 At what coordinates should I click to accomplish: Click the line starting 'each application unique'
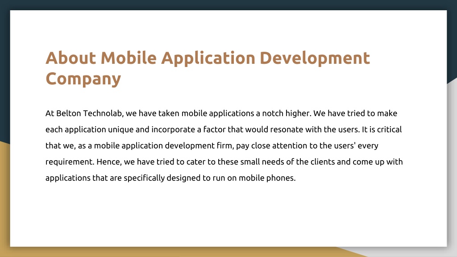(224, 129)
